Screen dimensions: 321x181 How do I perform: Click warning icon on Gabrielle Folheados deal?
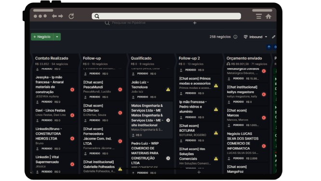point(120,169)
